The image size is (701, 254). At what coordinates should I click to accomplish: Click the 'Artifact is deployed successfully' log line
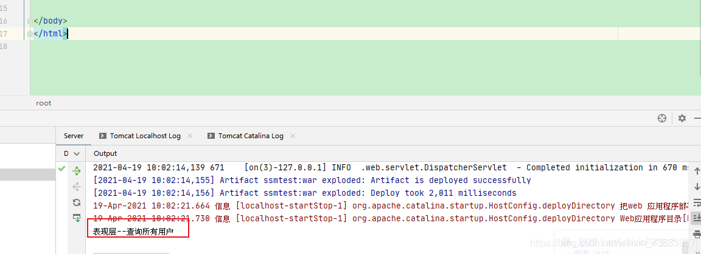(312, 181)
